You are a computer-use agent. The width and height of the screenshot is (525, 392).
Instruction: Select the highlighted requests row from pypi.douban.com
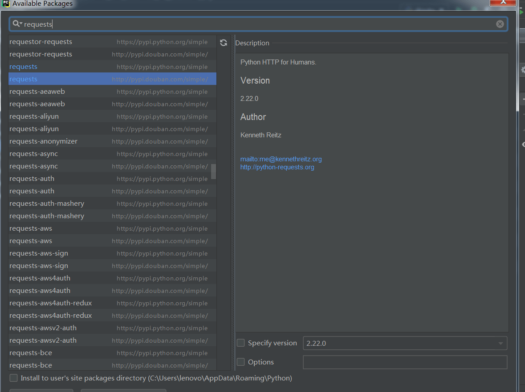point(113,79)
